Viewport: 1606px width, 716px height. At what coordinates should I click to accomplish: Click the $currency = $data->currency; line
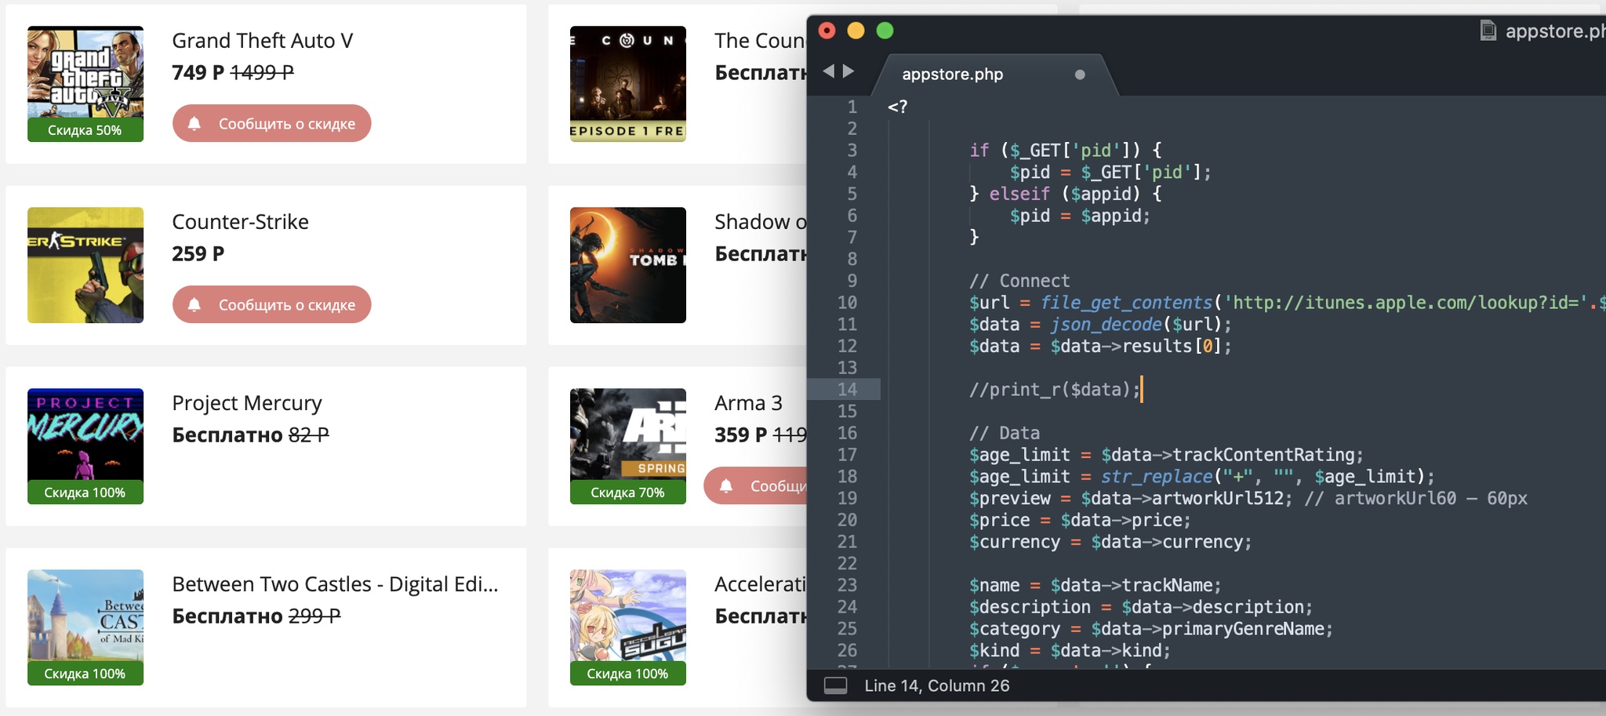pyautogui.click(x=1110, y=542)
